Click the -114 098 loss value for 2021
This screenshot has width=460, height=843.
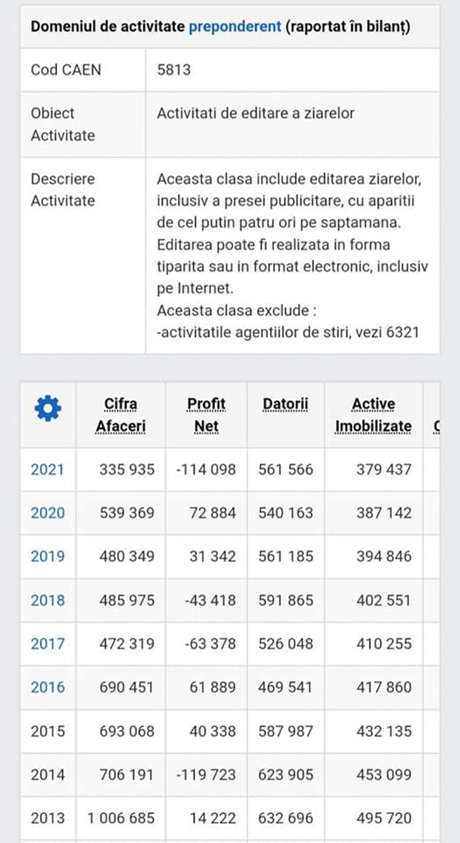coord(206,470)
